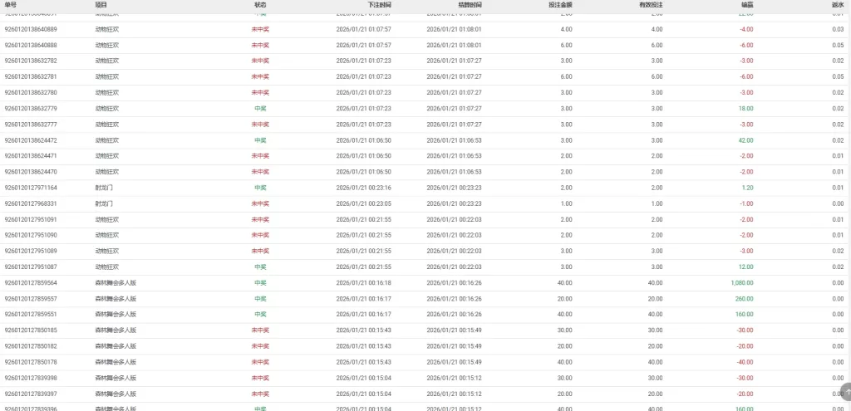
Task: Click the 42.00 win amount
Action: pos(745,140)
